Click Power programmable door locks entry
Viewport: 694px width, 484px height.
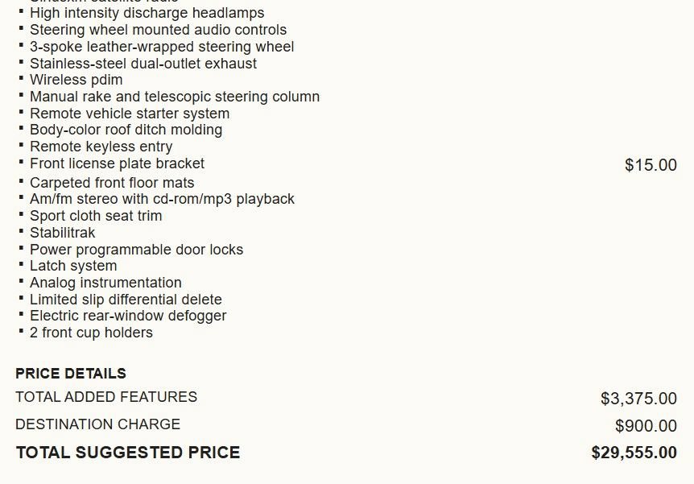(136, 250)
